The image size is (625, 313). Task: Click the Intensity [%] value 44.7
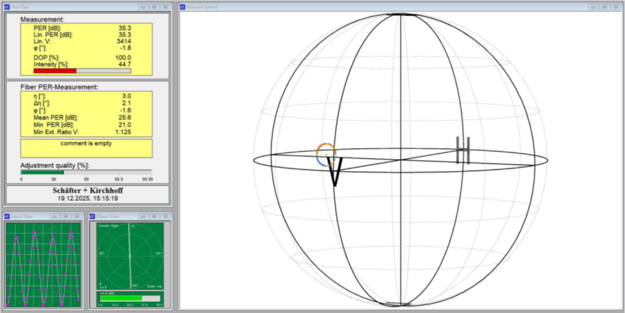pyautogui.click(x=125, y=64)
